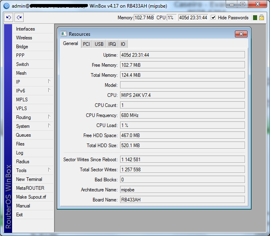The width and height of the screenshot is (270, 236).
Task: Click the Uptime field in Resources
Action: (183, 55)
